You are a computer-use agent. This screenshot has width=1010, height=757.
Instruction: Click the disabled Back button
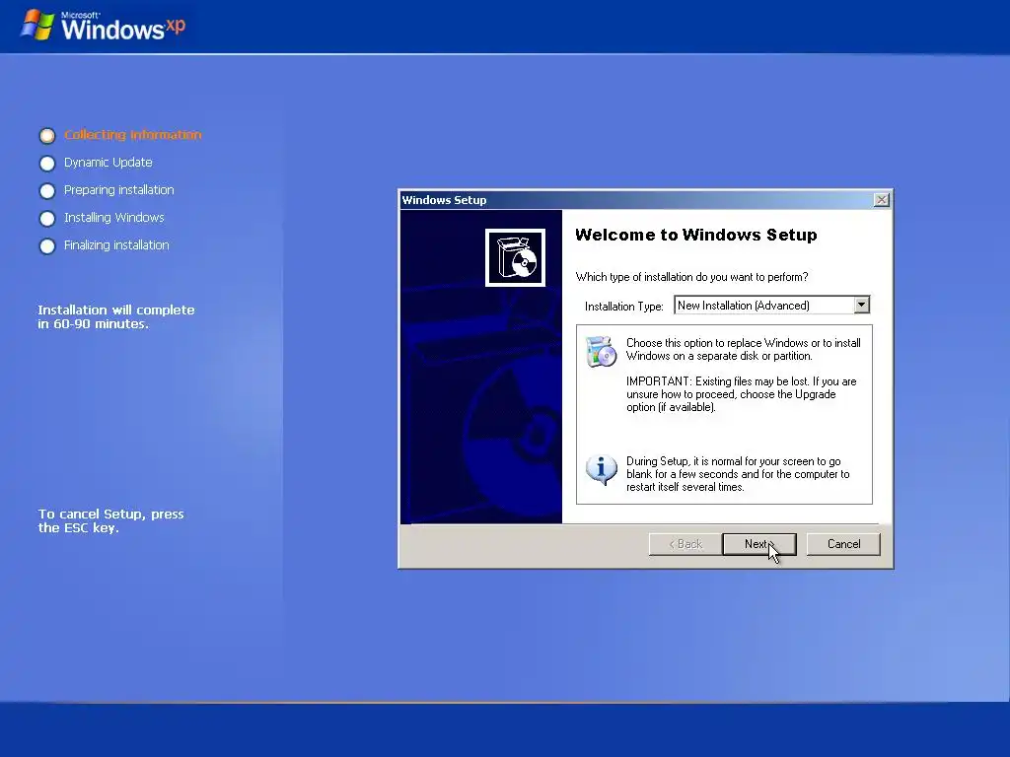pyautogui.click(x=685, y=544)
